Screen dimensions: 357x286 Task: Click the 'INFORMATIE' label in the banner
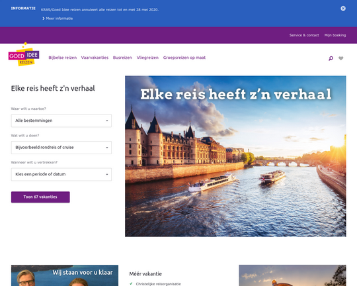23,8
